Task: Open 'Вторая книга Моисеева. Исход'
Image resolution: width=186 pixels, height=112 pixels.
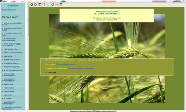Action: pyautogui.click(x=12, y=29)
